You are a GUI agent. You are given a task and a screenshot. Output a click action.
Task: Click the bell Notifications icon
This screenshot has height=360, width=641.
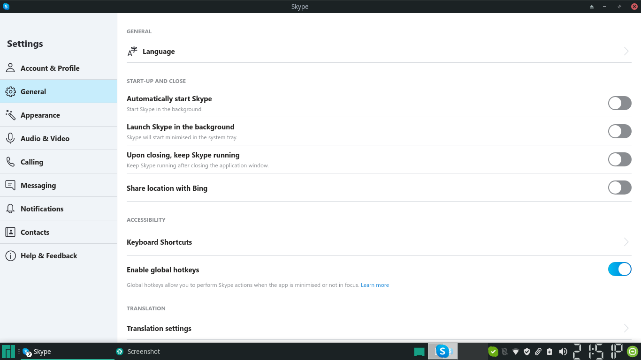[x=10, y=209]
